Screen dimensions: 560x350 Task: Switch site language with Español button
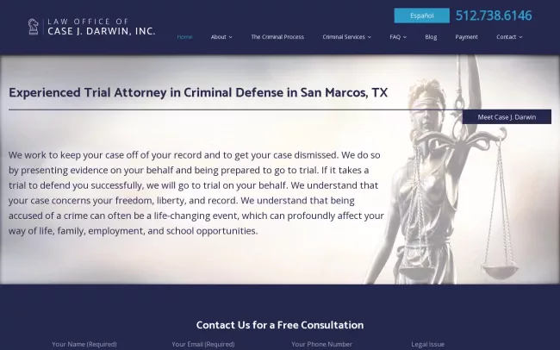pos(422,16)
